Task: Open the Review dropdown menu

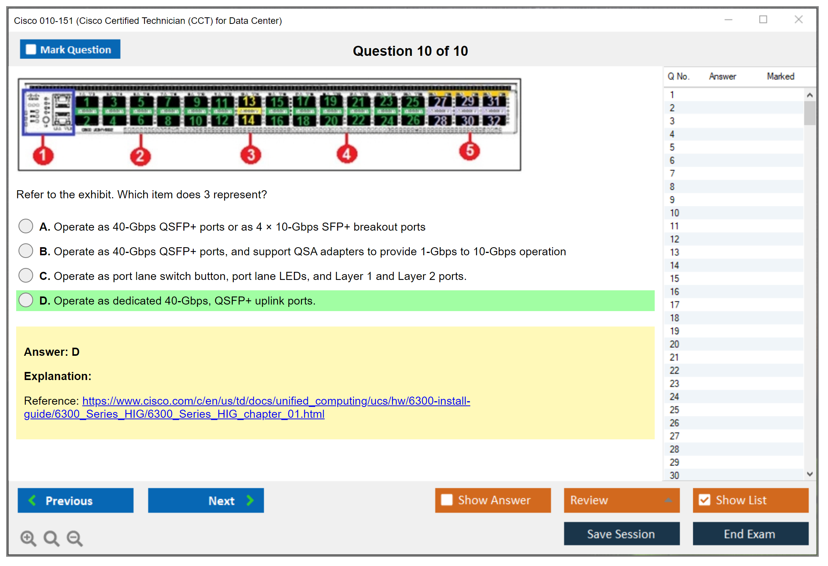Action: click(621, 500)
